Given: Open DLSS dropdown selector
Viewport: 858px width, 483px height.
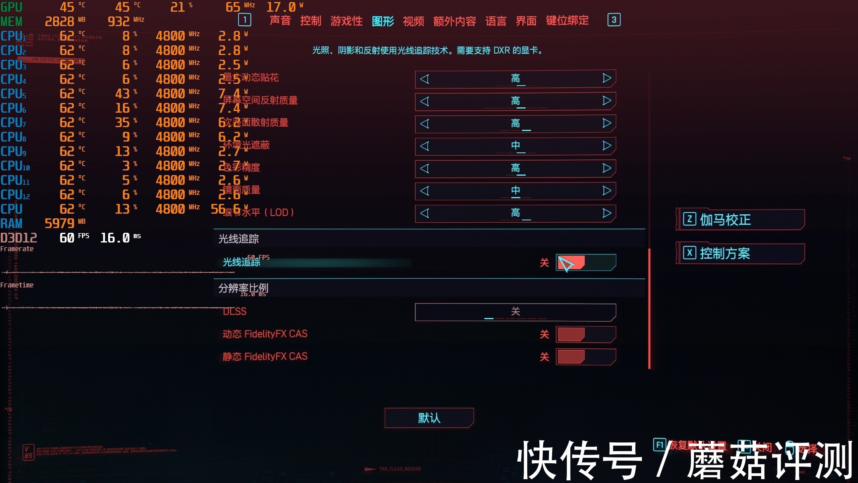Looking at the screenshot, I should coord(516,312).
